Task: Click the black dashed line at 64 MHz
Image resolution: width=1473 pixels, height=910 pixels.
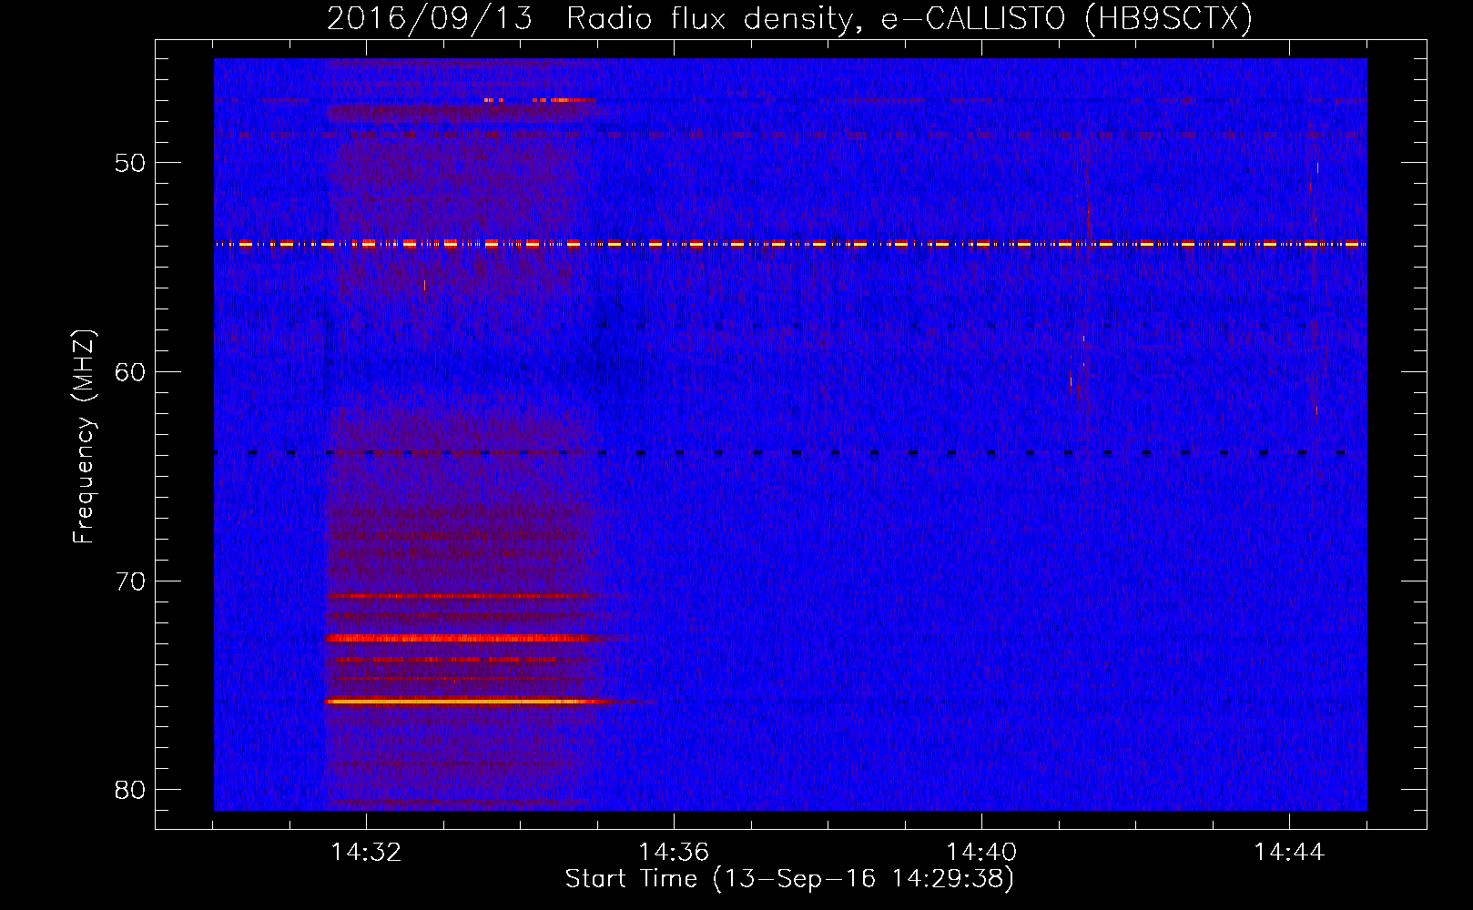Action: [x=790, y=452]
